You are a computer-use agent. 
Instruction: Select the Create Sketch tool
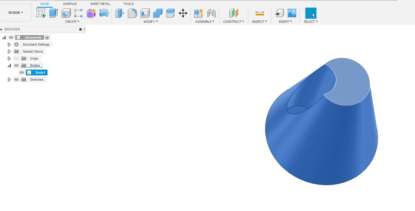point(41,13)
